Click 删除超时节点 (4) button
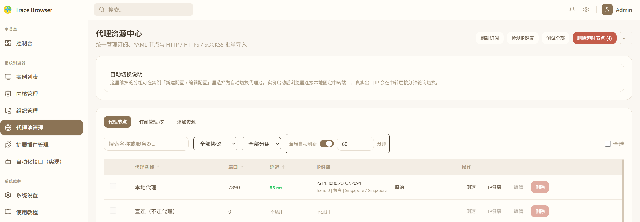This screenshot has height=222, width=640. 594,38
